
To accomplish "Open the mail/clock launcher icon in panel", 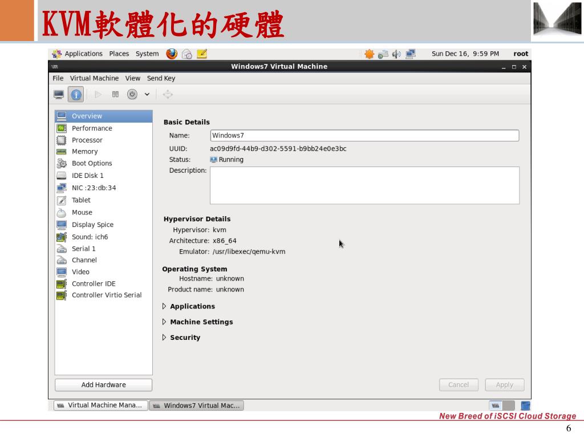I will [x=187, y=54].
